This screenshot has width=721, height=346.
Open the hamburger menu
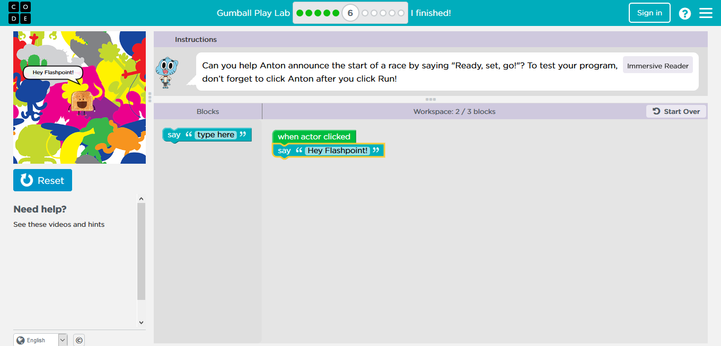coord(706,13)
